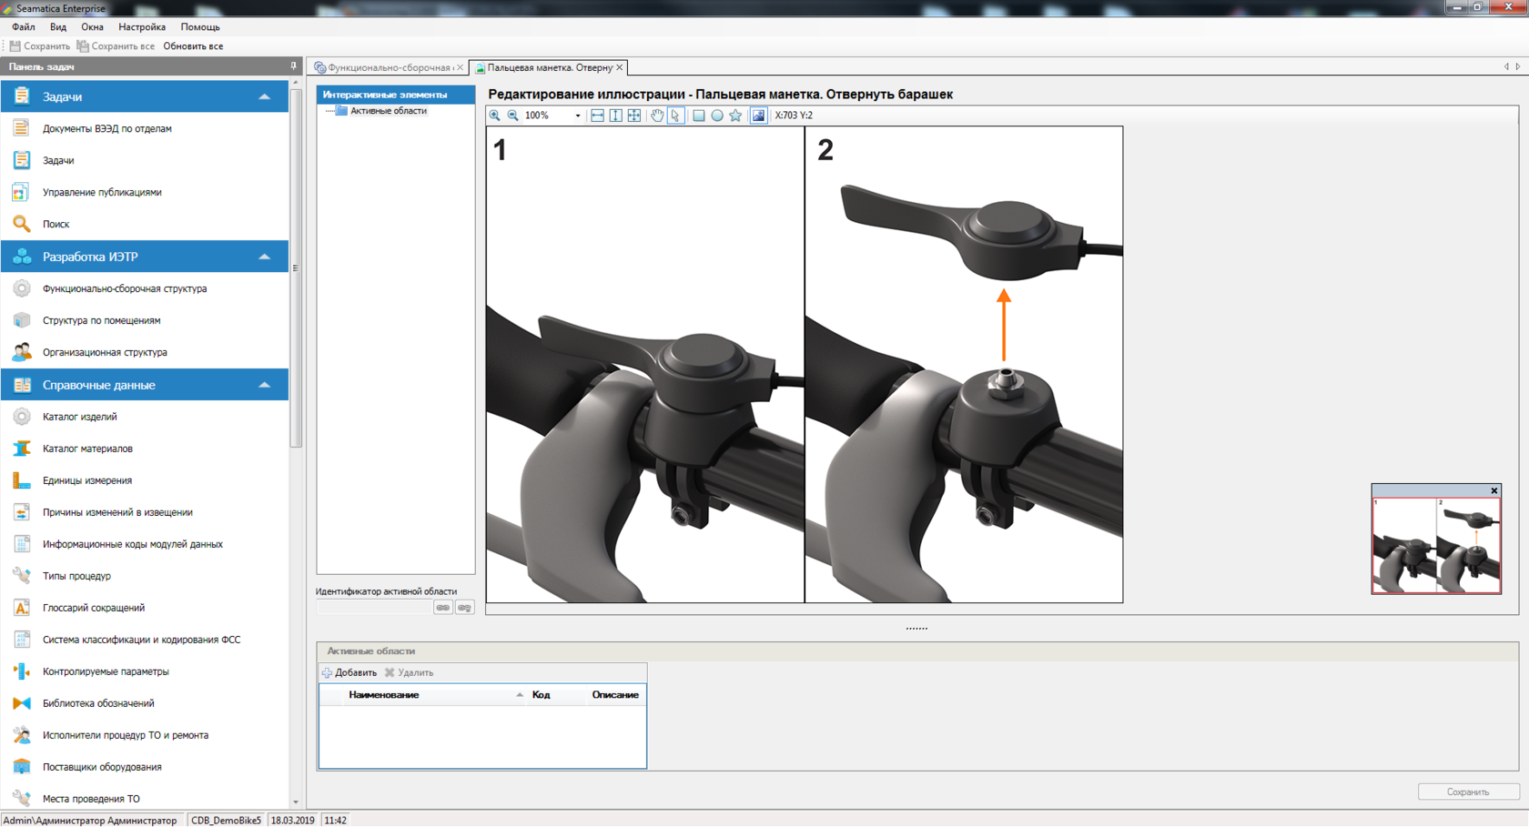The image size is (1529, 827).
Task: Click Сохранить in the top toolbar
Action: click(x=39, y=46)
